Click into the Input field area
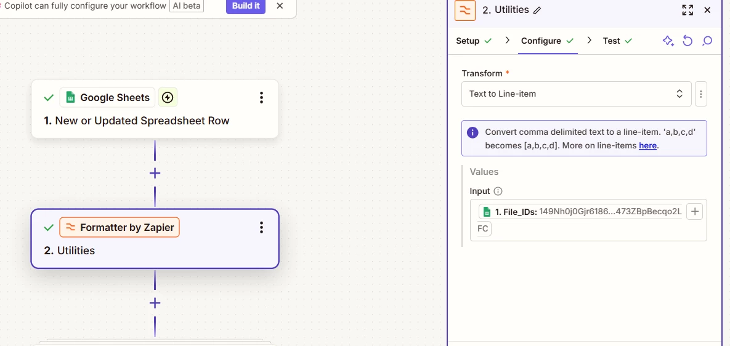730x346 pixels. 588,220
